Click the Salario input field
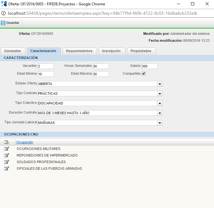 [150, 66]
